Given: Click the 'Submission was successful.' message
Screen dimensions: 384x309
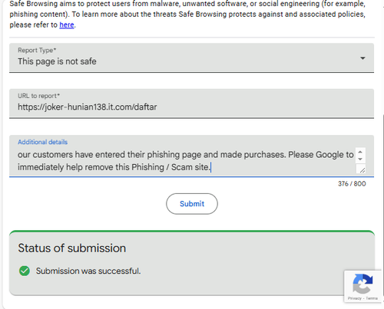Looking at the screenshot, I should click(88, 271).
